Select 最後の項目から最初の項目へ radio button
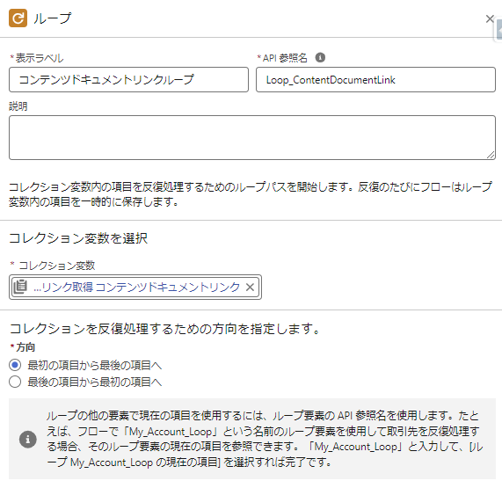This screenshot has height=488, width=502. pos(15,382)
